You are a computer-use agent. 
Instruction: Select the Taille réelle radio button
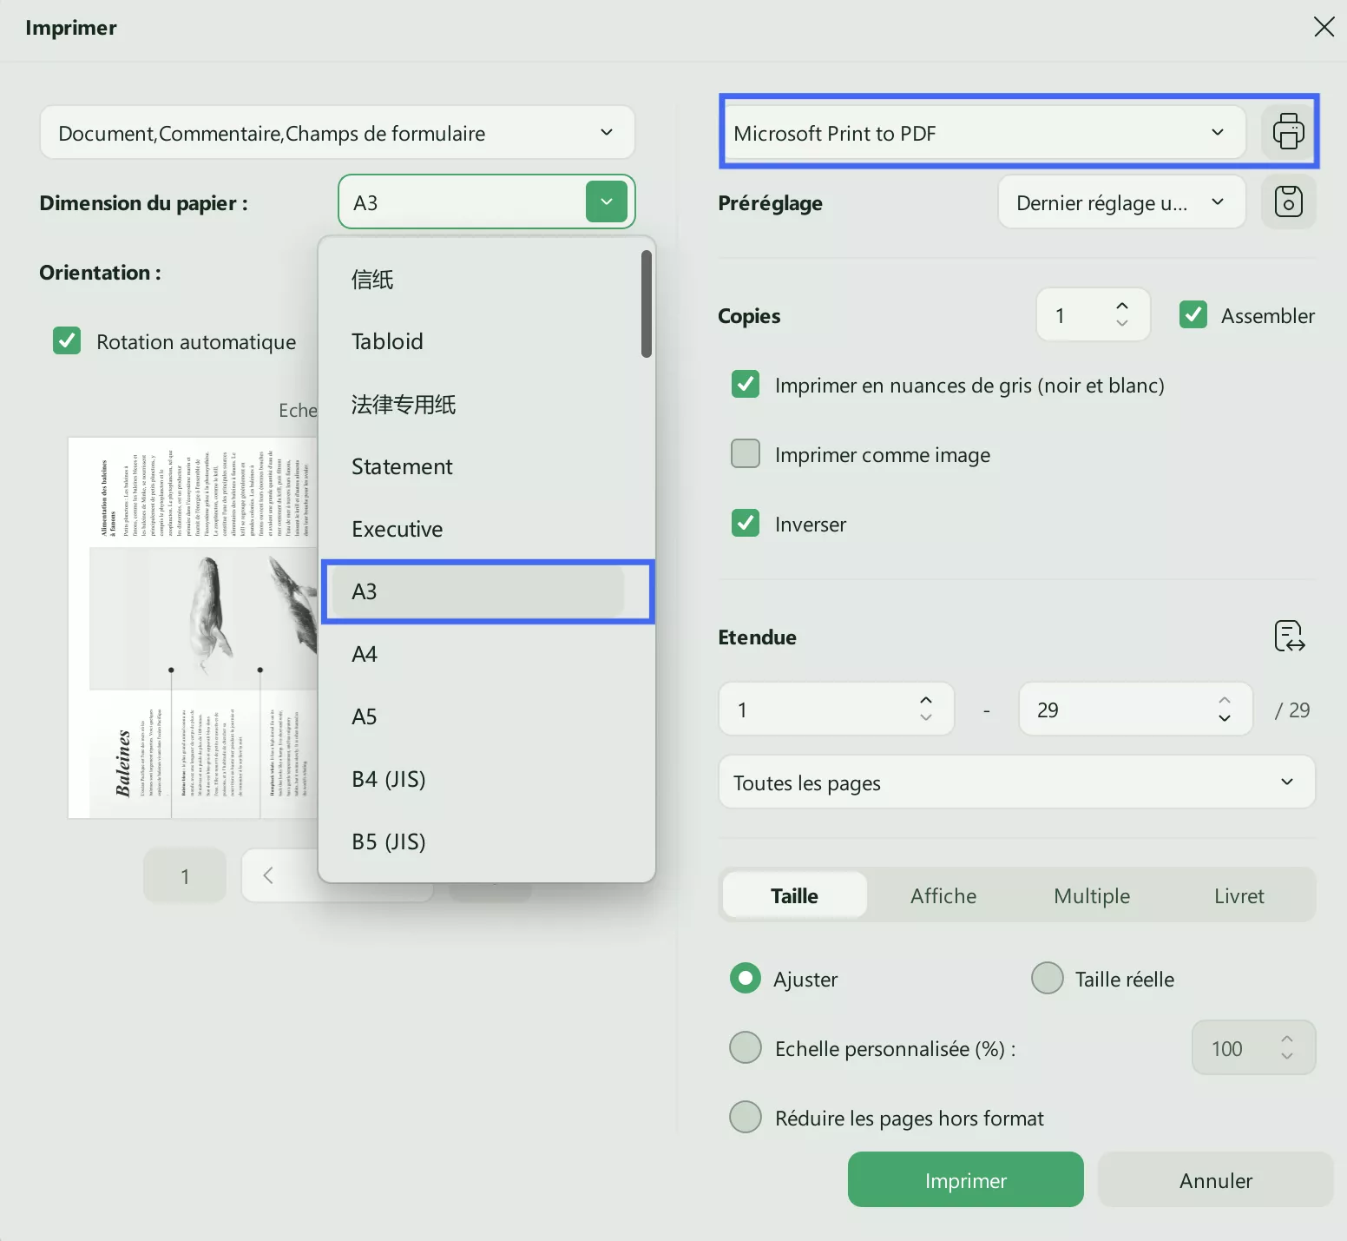(x=1048, y=978)
